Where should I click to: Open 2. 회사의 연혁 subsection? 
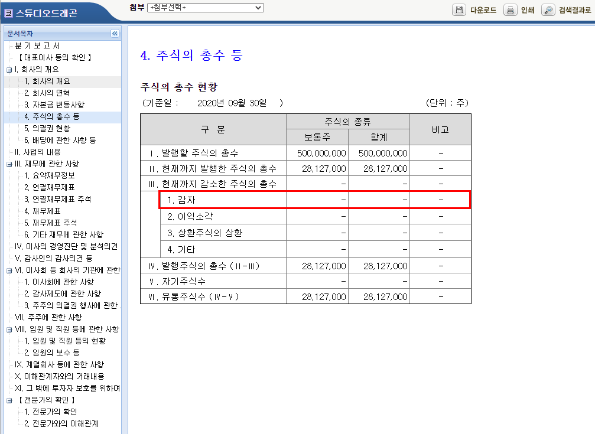(47, 93)
